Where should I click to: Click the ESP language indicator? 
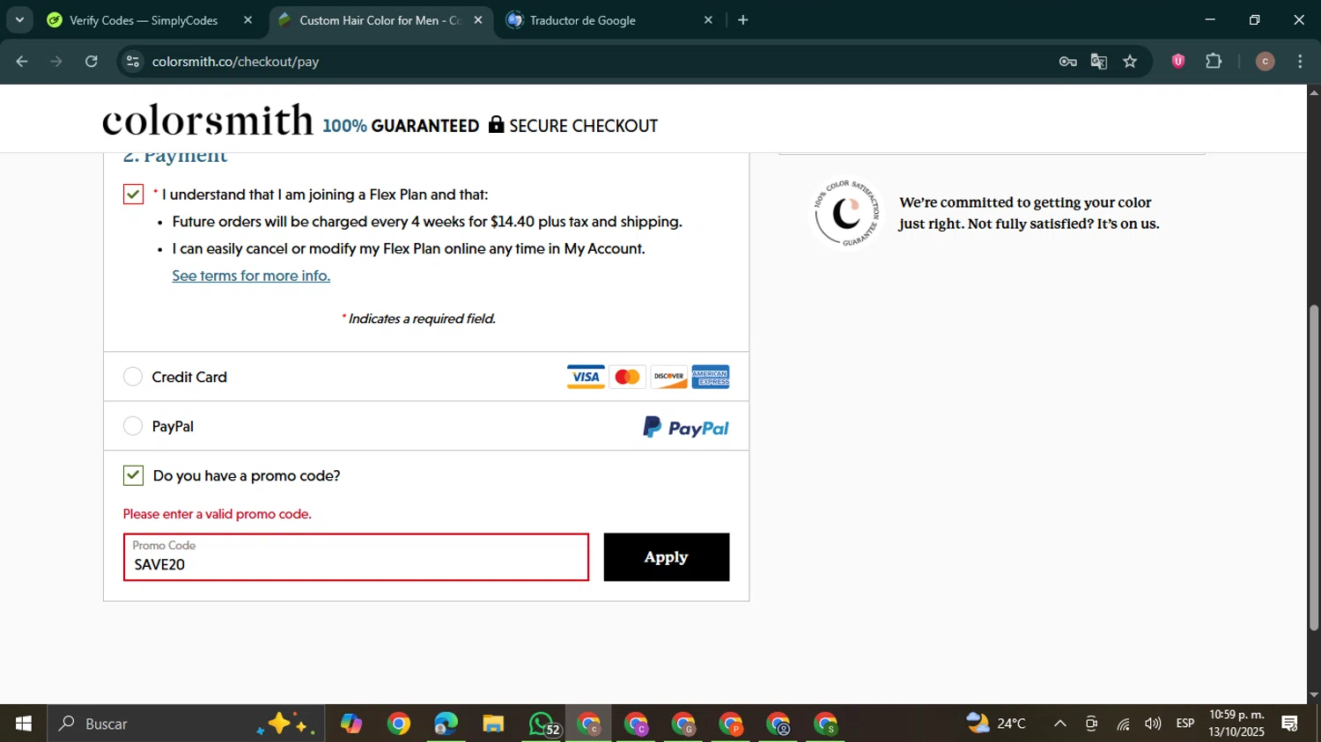coord(1185,724)
